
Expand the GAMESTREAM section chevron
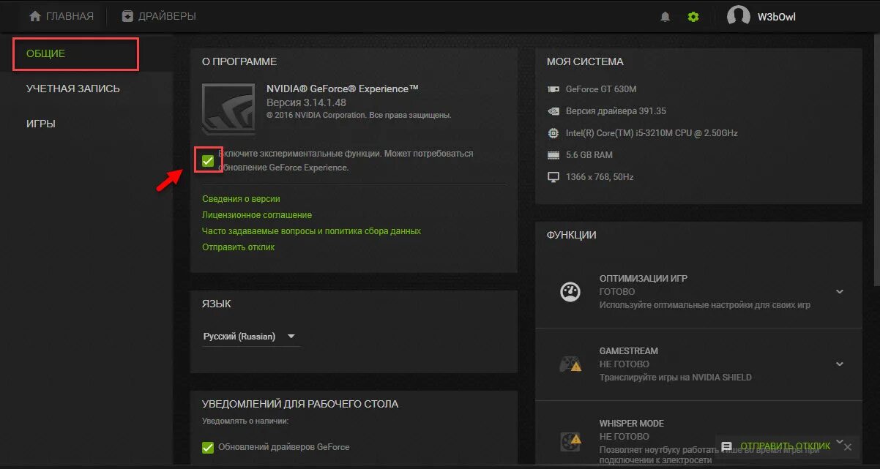click(840, 364)
